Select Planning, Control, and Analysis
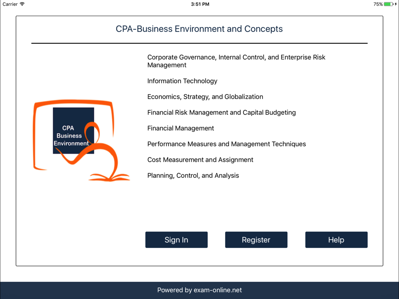 (x=193, y=175)
